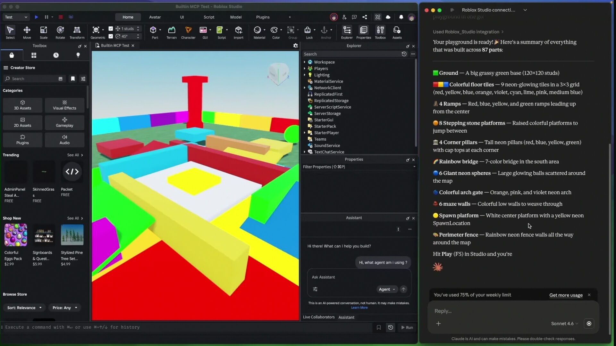Click the Play test button
Screen dimensions: 616x346
point(36,17)
